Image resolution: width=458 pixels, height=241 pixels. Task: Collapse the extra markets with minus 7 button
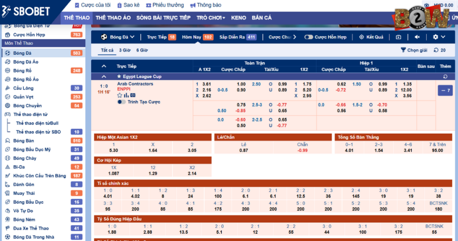pyautogui.click(x=445, y=91)
